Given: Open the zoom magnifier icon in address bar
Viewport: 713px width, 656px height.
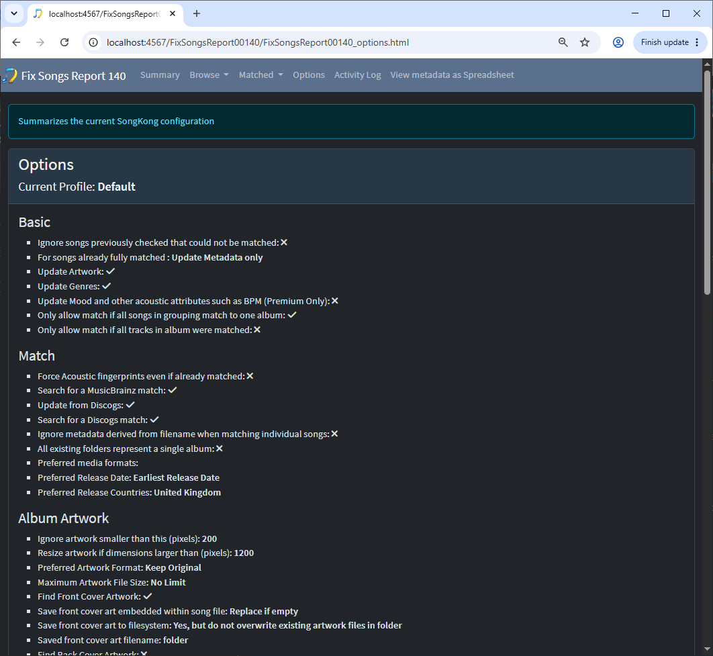Looking at the screenshot, I should tap(563, 42).
